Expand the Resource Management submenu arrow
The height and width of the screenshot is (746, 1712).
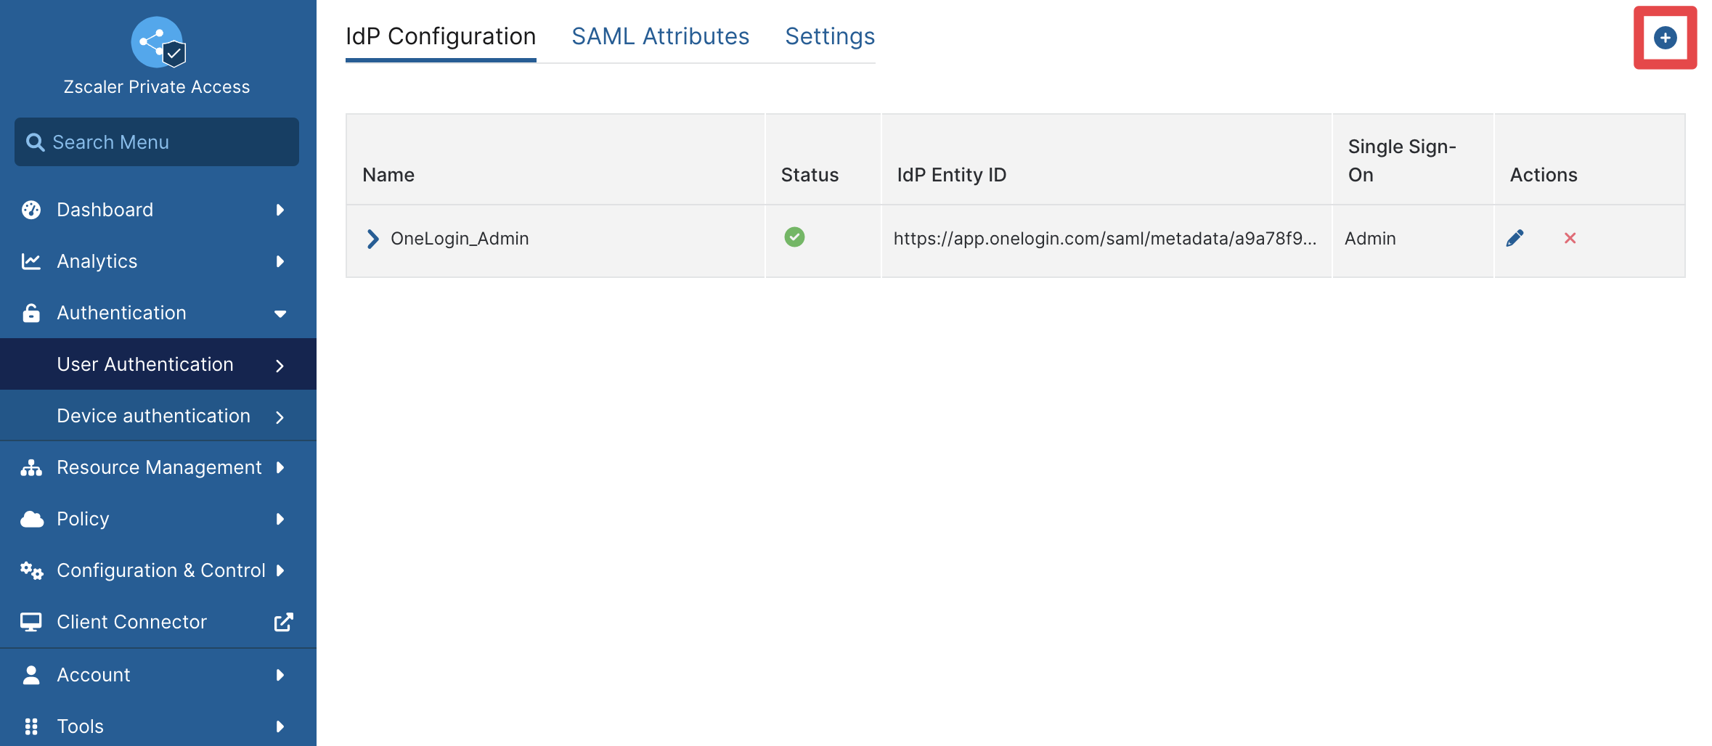click(x=280, y=467)
